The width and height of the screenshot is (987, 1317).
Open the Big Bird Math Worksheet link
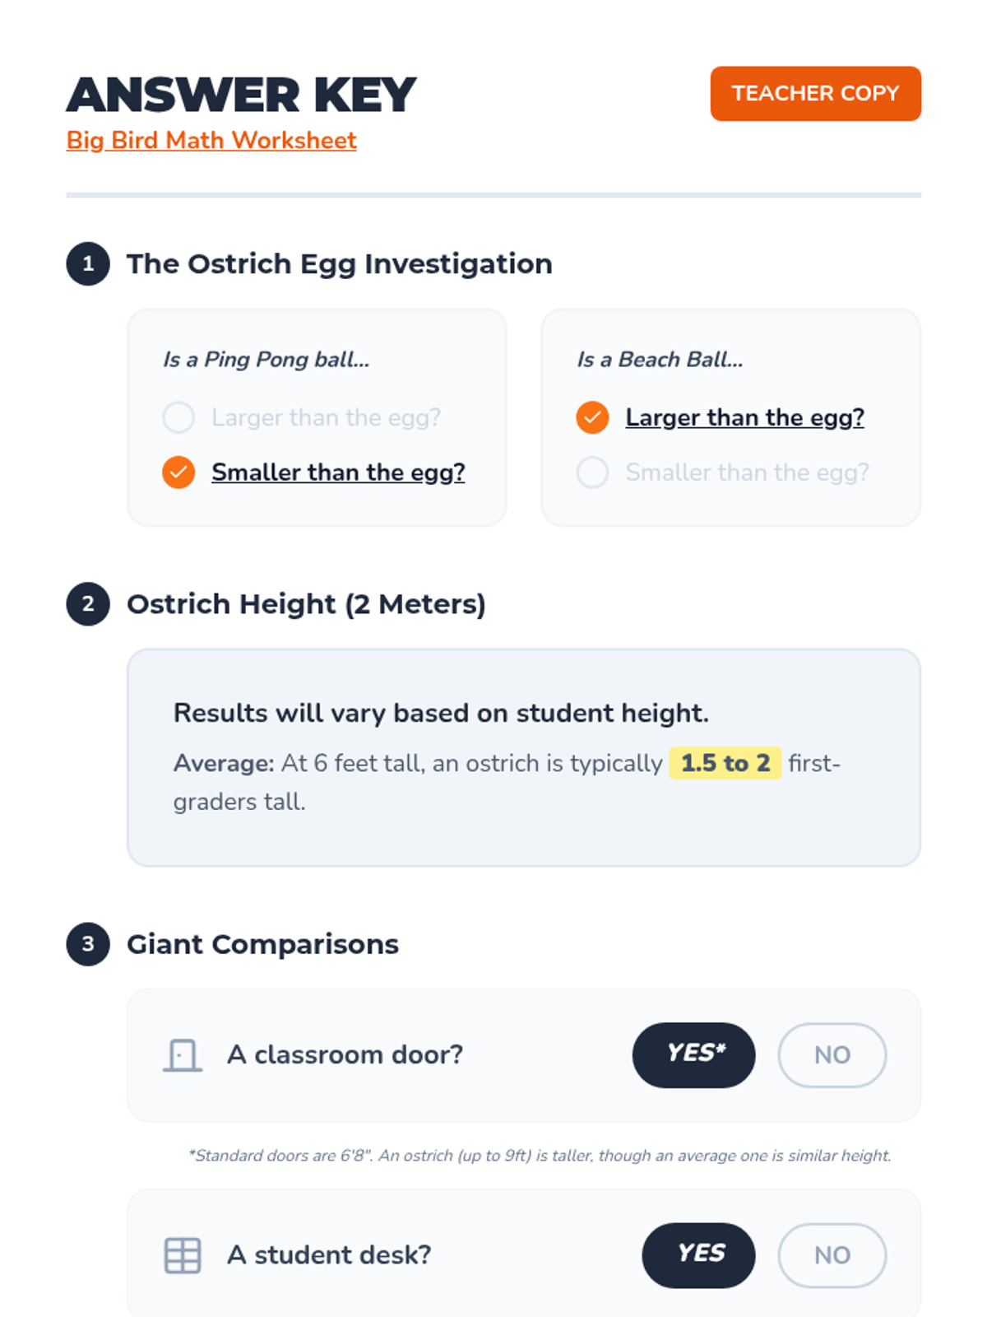(x=211, y=141)
